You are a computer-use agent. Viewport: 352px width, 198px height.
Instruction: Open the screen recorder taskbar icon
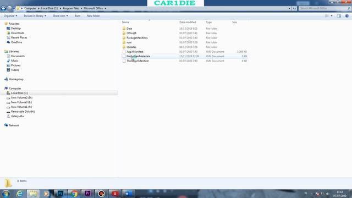point(101,194)
